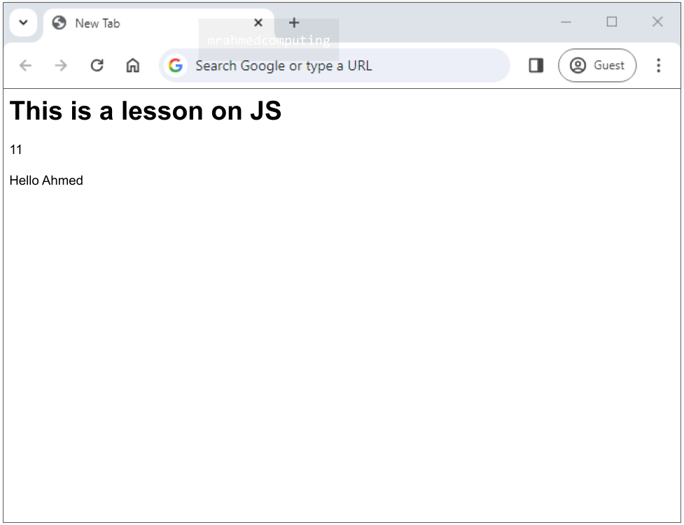Go back to the previous page
Image resolution: width=684 pixels, height=525 pixels.
click(x=26, y=65)
